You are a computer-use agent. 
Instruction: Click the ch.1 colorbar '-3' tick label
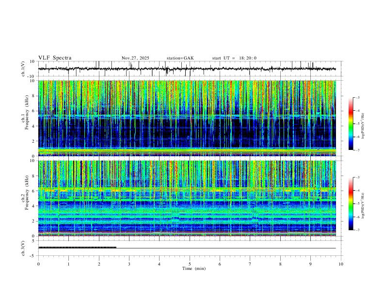[x=357, y=97]
